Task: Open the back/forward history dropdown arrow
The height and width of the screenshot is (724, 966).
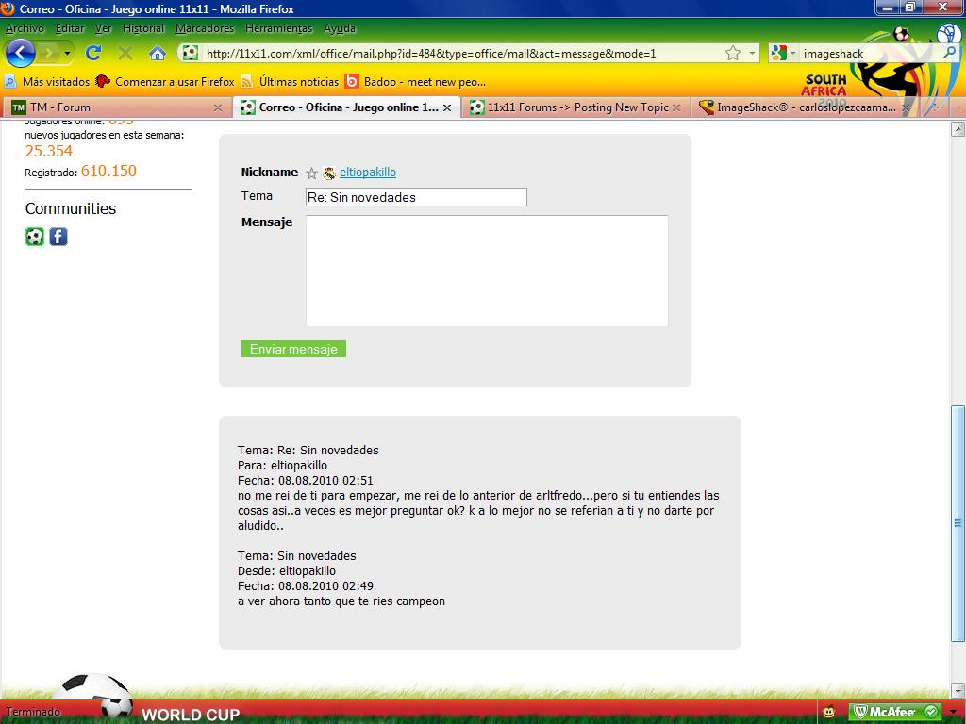Action: (68, 54)
